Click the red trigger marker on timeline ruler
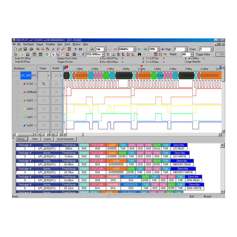 141,66
